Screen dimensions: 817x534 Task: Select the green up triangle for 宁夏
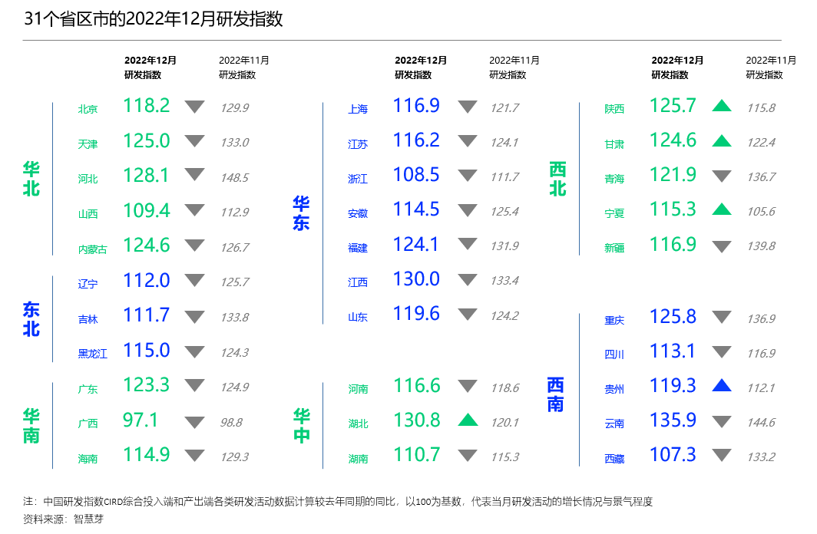721,209
